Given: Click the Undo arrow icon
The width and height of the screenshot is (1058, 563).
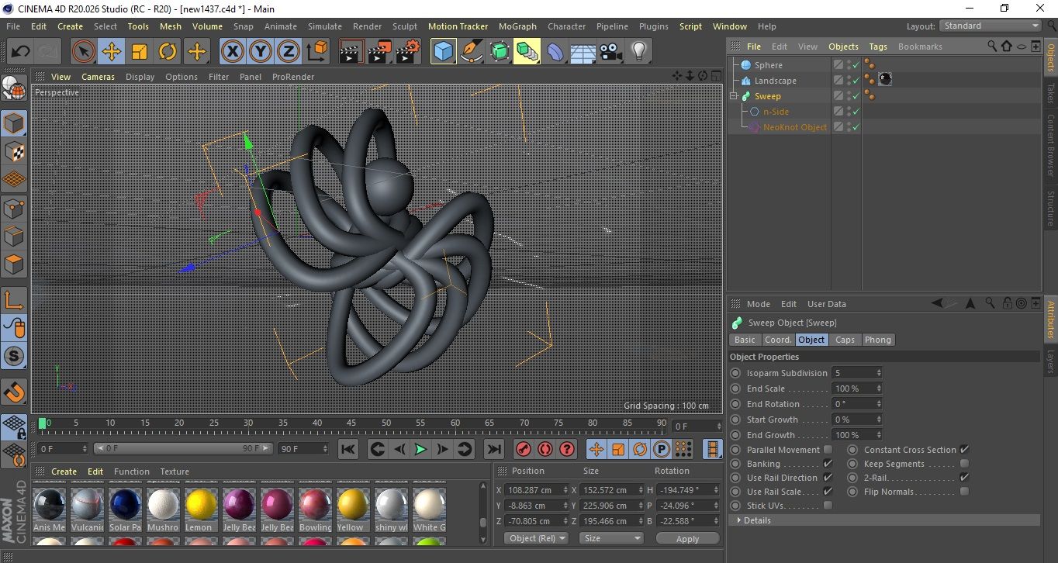Looking at the screenshot, I should click(x=21, y=52).
